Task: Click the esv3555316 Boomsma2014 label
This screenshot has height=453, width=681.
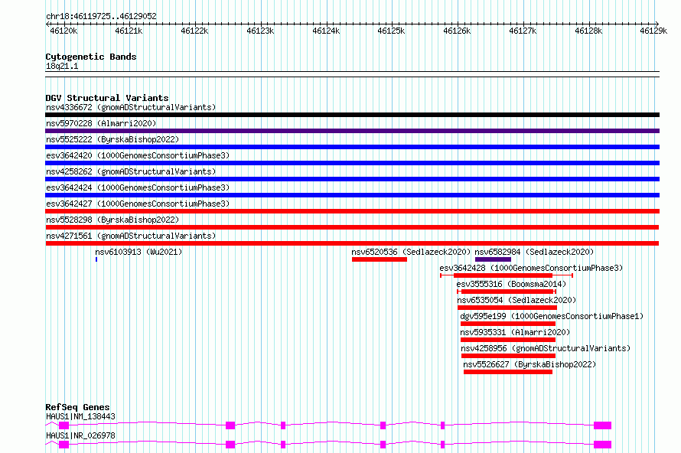Action: tap(511, 284)
